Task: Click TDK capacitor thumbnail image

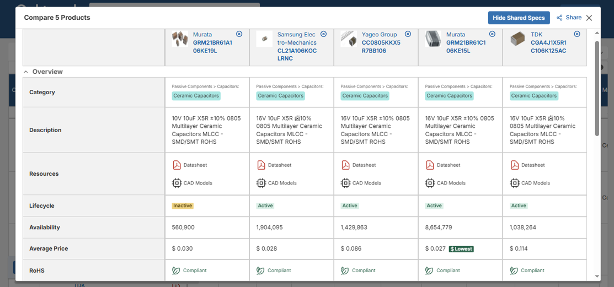Action: click(519, 39)
